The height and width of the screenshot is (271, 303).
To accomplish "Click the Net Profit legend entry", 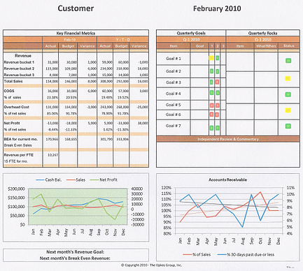I will [104, 180].
